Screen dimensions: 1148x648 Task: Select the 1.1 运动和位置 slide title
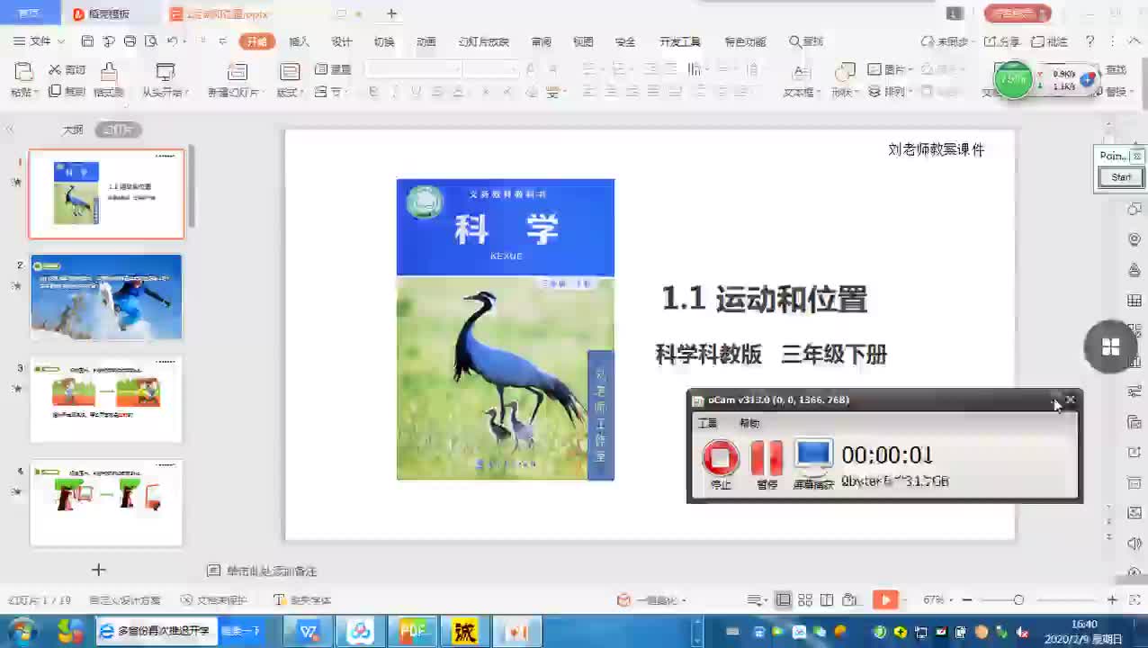point(765,300)
